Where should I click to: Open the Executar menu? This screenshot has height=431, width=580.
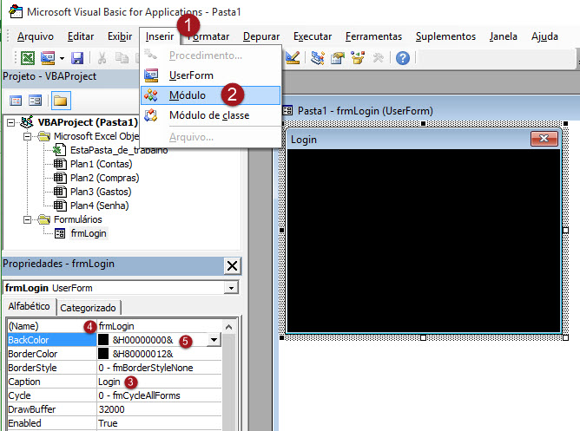click(x=313, y=36)
